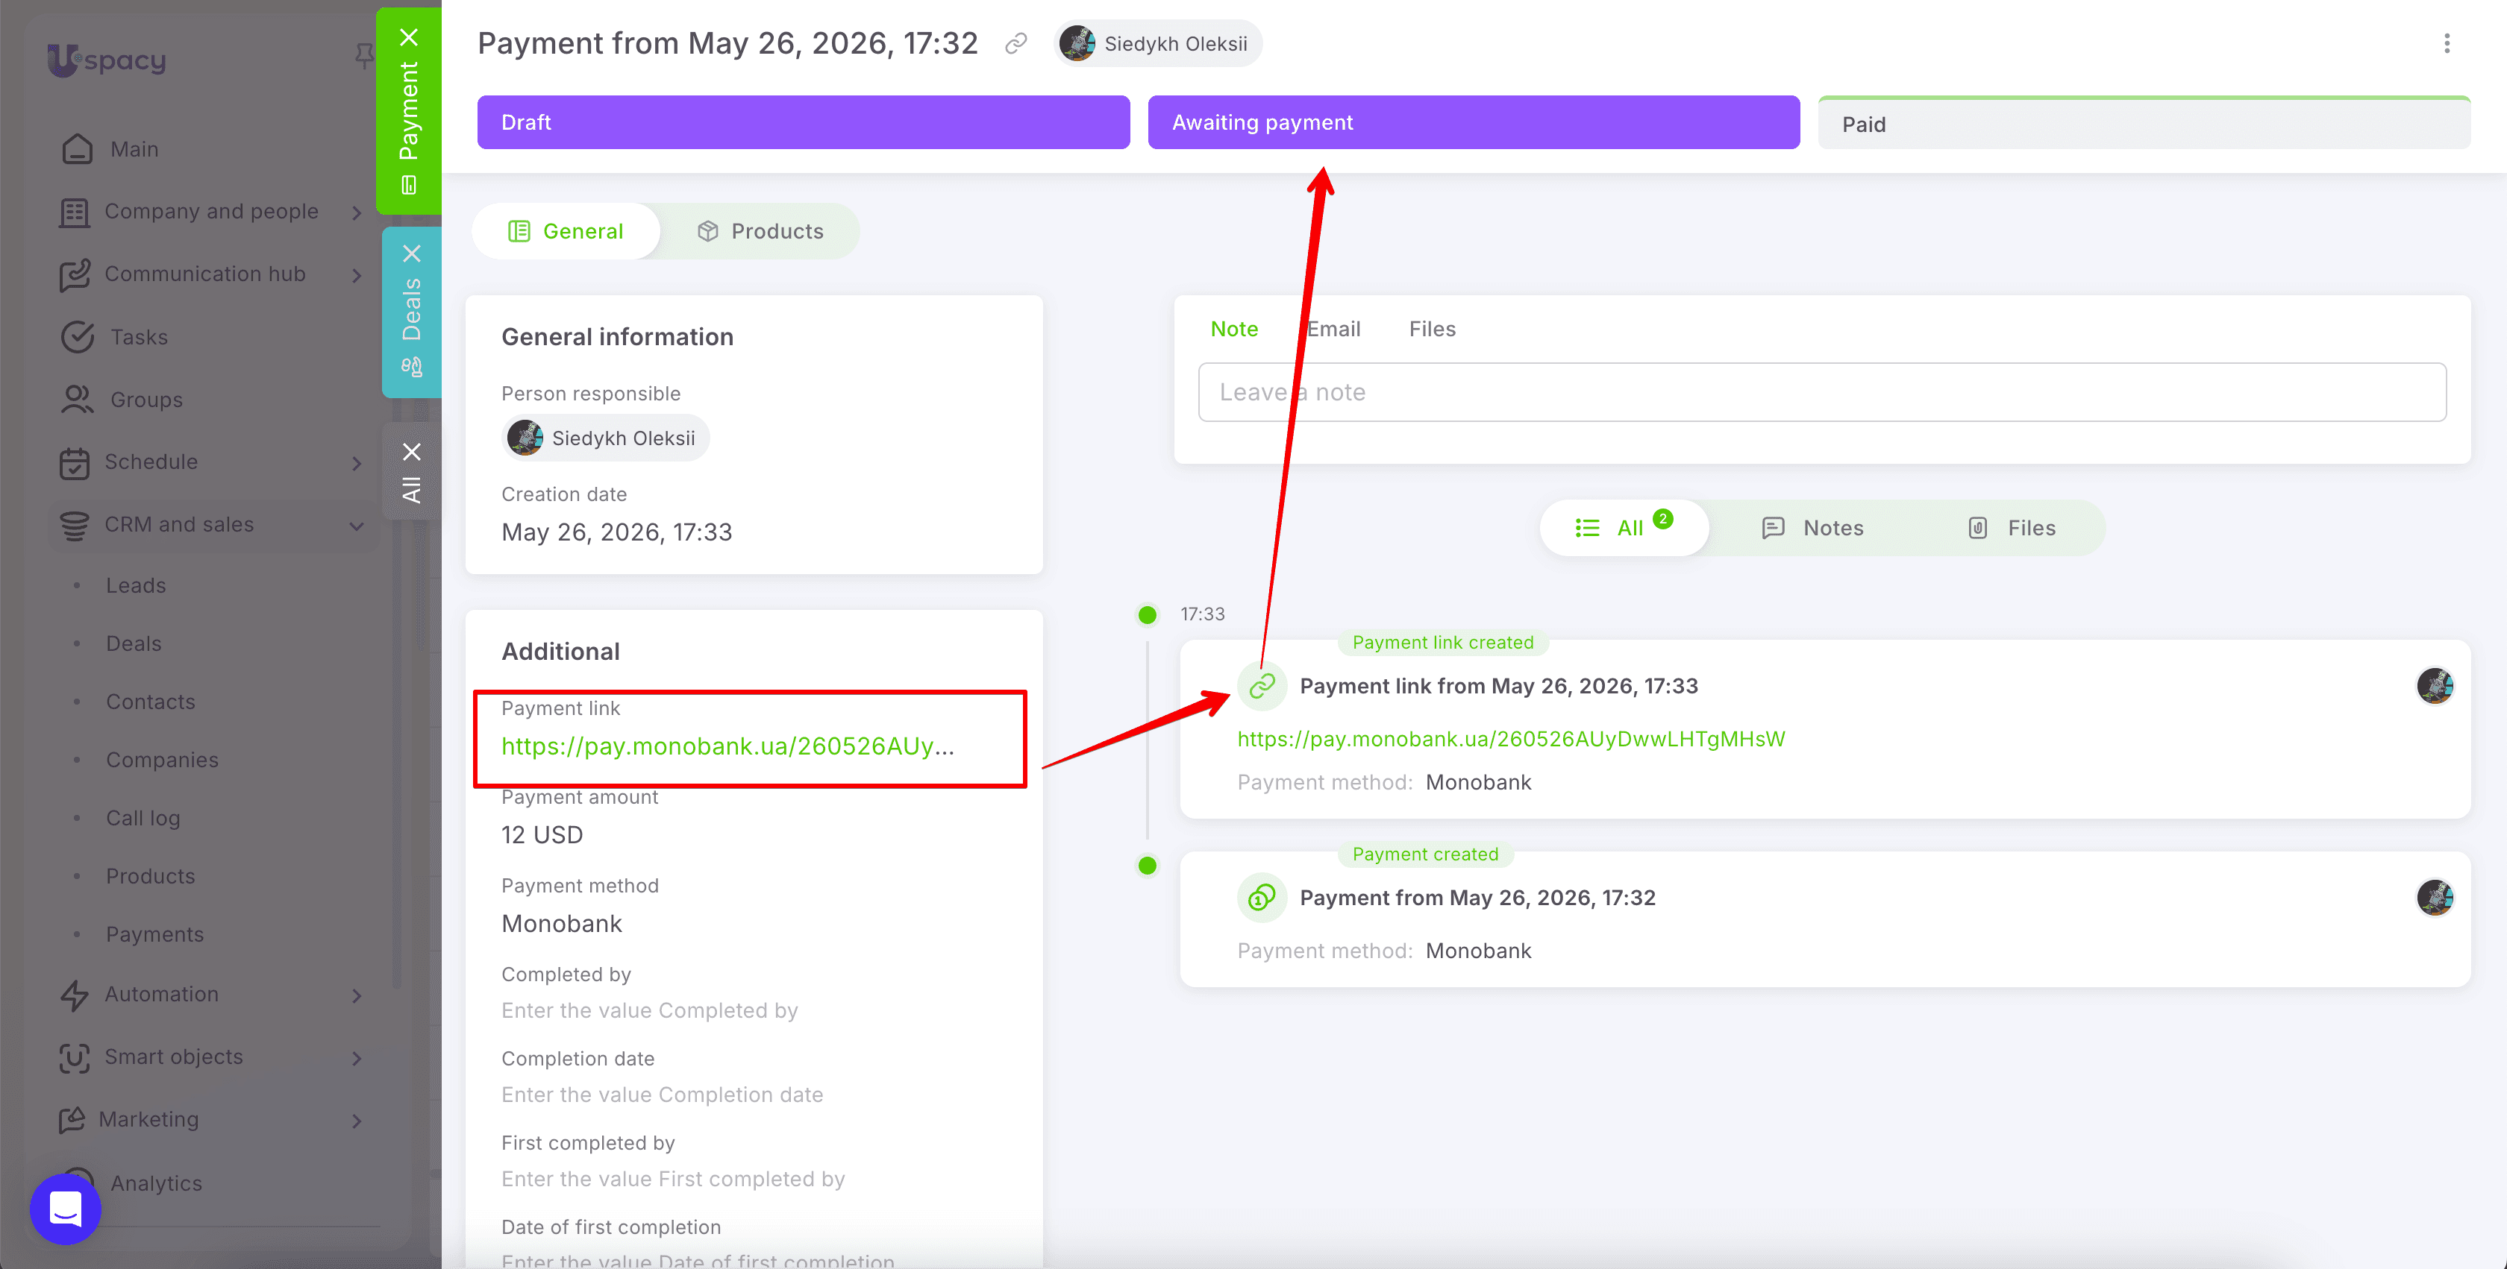
Task: Open full monobank link in timeline
Action: 1510,739
